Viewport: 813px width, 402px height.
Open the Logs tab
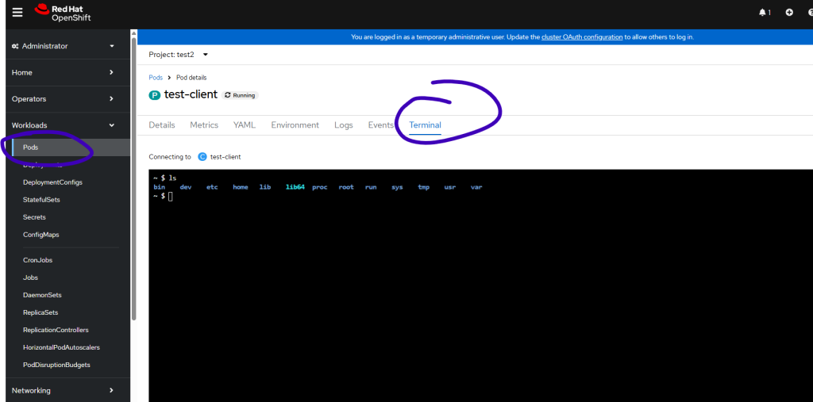(343, 125)
